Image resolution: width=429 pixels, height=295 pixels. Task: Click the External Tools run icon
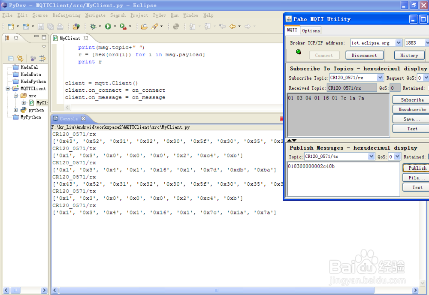[x=123, y=26]
